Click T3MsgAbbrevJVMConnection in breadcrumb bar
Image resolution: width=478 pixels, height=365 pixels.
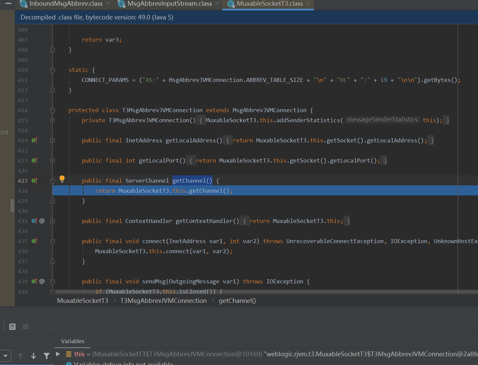[x=163, y=301]
